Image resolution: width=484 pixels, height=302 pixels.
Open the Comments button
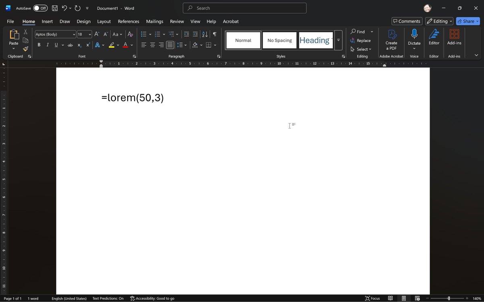click(x=407, y=21)
